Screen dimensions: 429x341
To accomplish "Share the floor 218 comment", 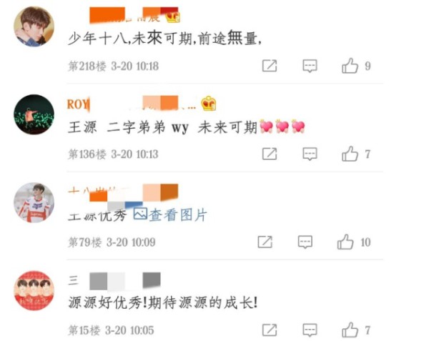I will click(x=270, y=66).
